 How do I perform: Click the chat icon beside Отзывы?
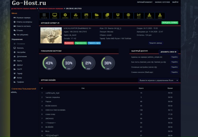(15, 30)
